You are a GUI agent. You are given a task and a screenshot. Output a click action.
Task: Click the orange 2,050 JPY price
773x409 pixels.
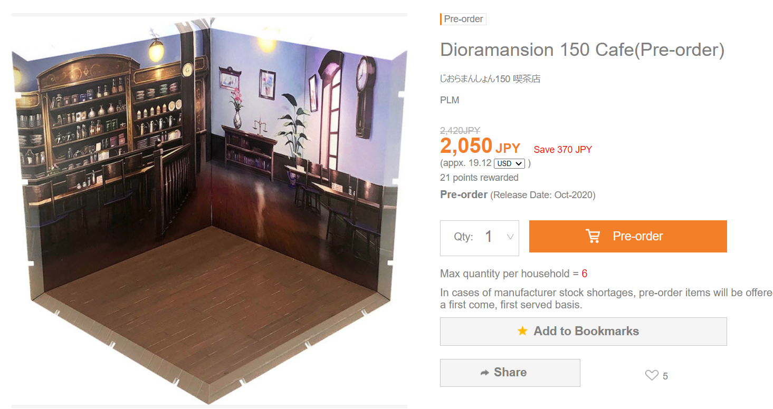[x=480, y=146]
